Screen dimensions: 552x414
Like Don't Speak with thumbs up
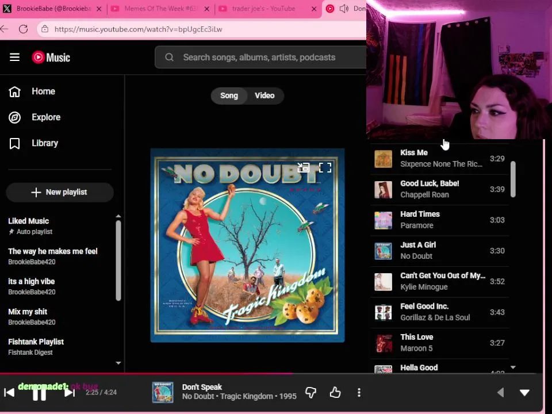335,392
